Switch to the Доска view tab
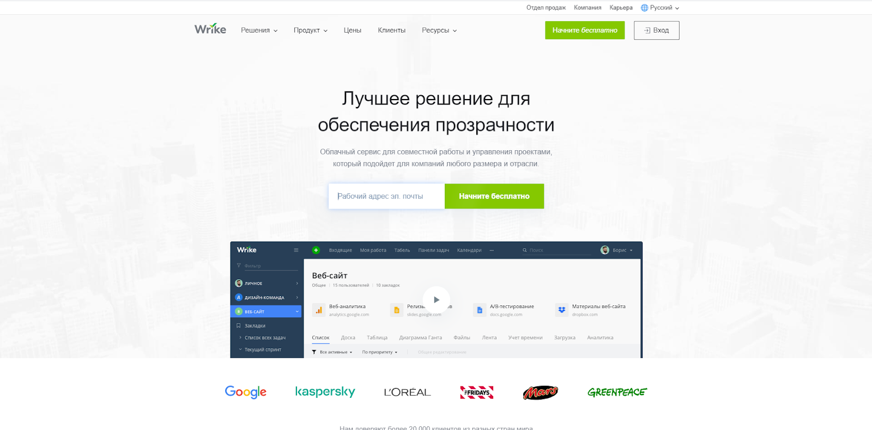The width and height of the screenshot is (872, 430). [348, 338]
